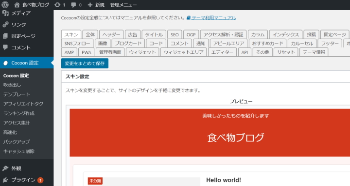Open the comments bubble icon in admin bar
350x186 pixels.
[x=73, y=5]
